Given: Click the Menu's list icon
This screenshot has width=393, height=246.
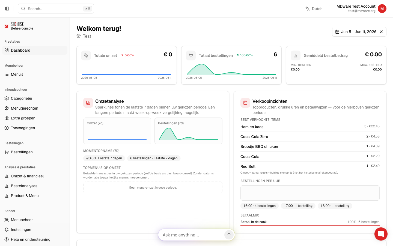Looking at the screenshot, I should [7, 74].
